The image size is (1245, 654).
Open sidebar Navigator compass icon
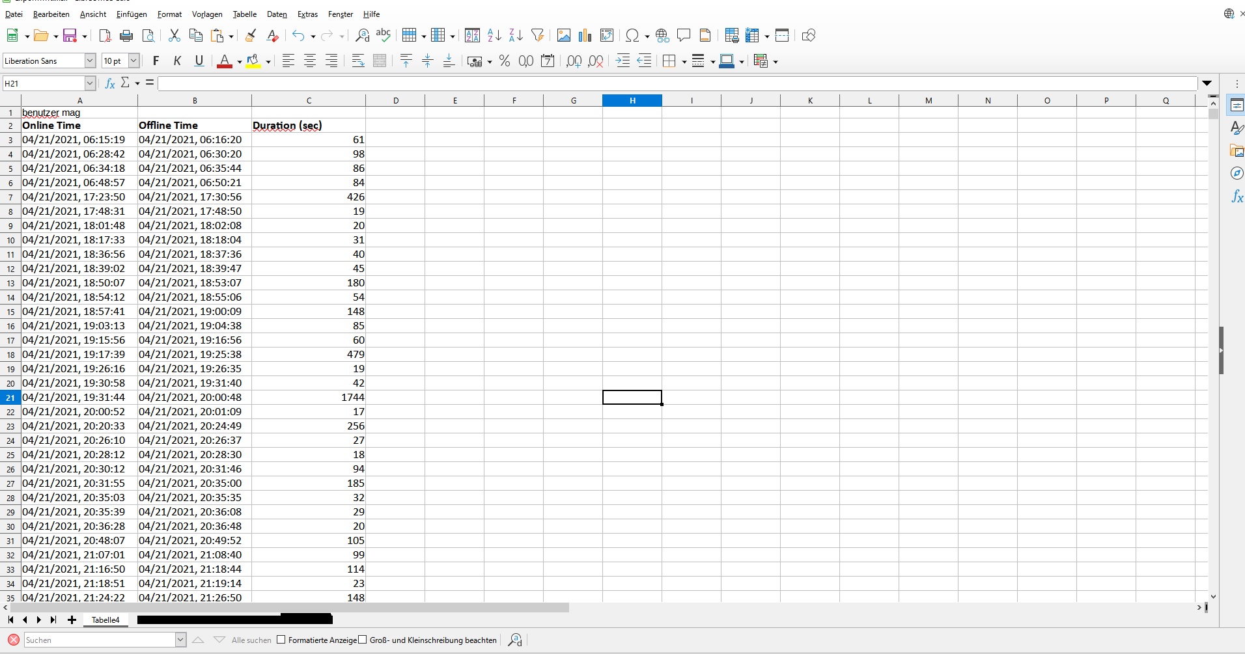tap(1237, 173)
